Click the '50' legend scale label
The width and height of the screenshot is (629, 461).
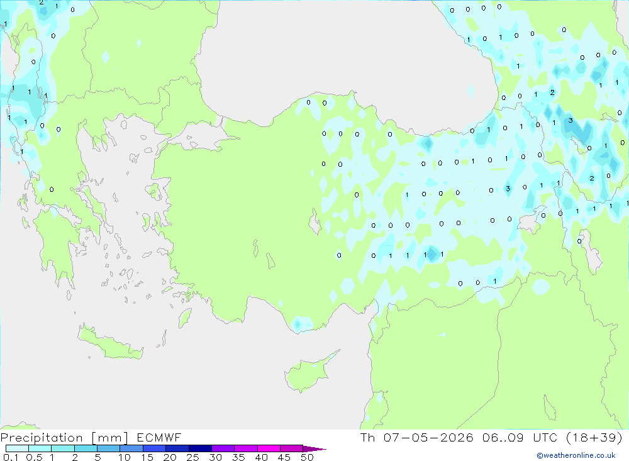tap(307, 457)
